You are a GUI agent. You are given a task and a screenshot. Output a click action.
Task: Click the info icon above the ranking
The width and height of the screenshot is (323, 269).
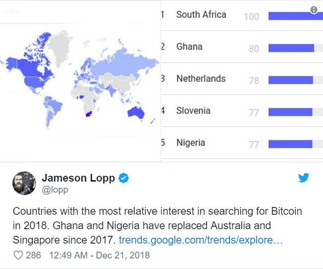click(314, 9)
